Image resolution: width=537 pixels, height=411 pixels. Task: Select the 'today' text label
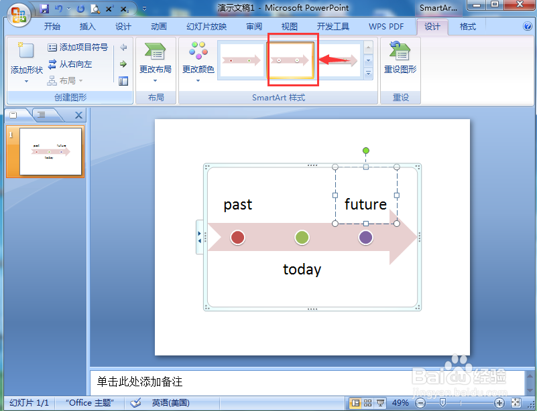[302, 270]
